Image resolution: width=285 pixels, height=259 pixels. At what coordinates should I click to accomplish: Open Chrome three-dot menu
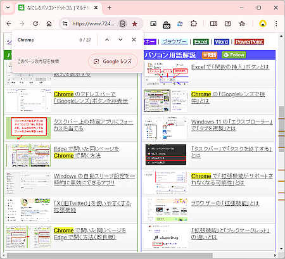tap(276, 23)
